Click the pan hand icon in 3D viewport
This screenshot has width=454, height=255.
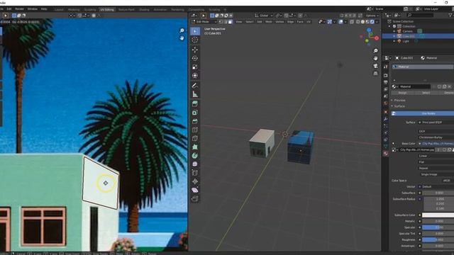[375, 58]
